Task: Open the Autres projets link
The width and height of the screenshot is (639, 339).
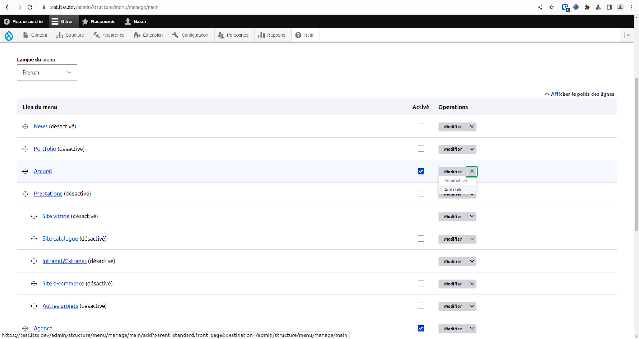Action: pos(60,306)
